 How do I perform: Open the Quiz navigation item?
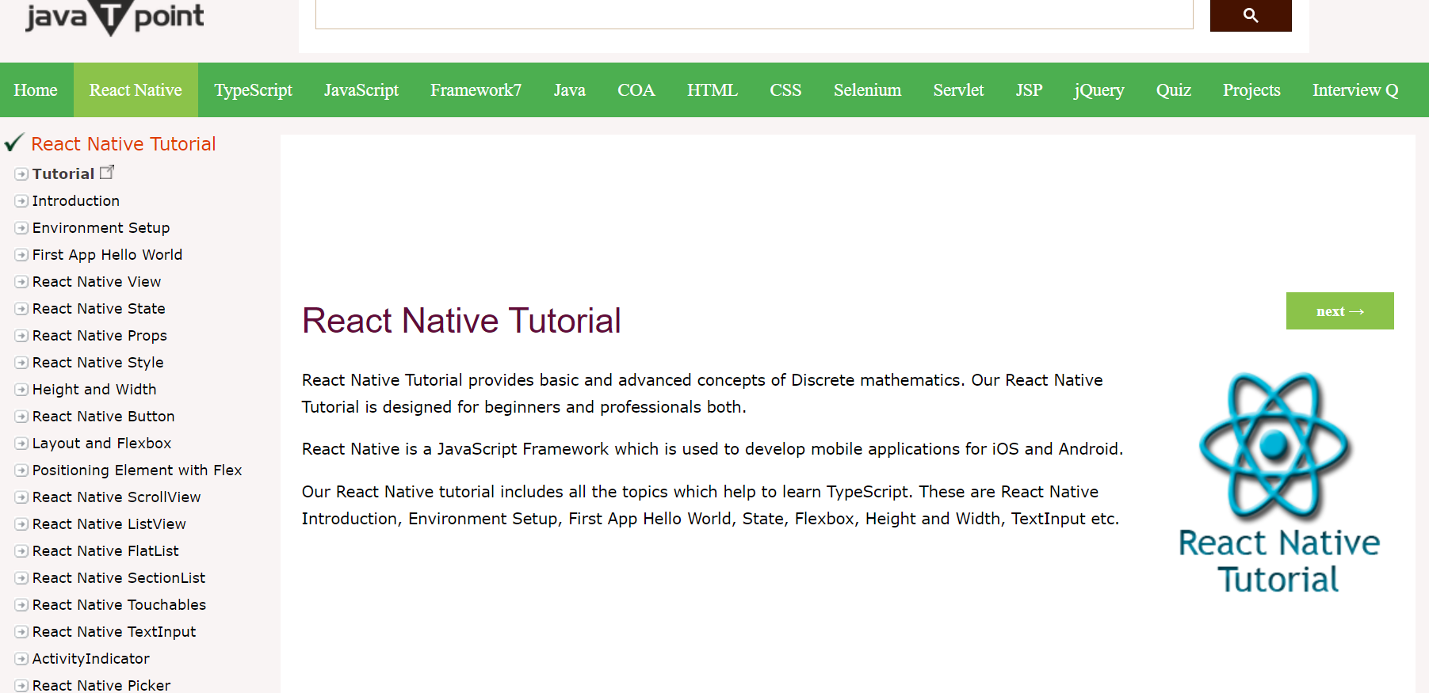1173,90
